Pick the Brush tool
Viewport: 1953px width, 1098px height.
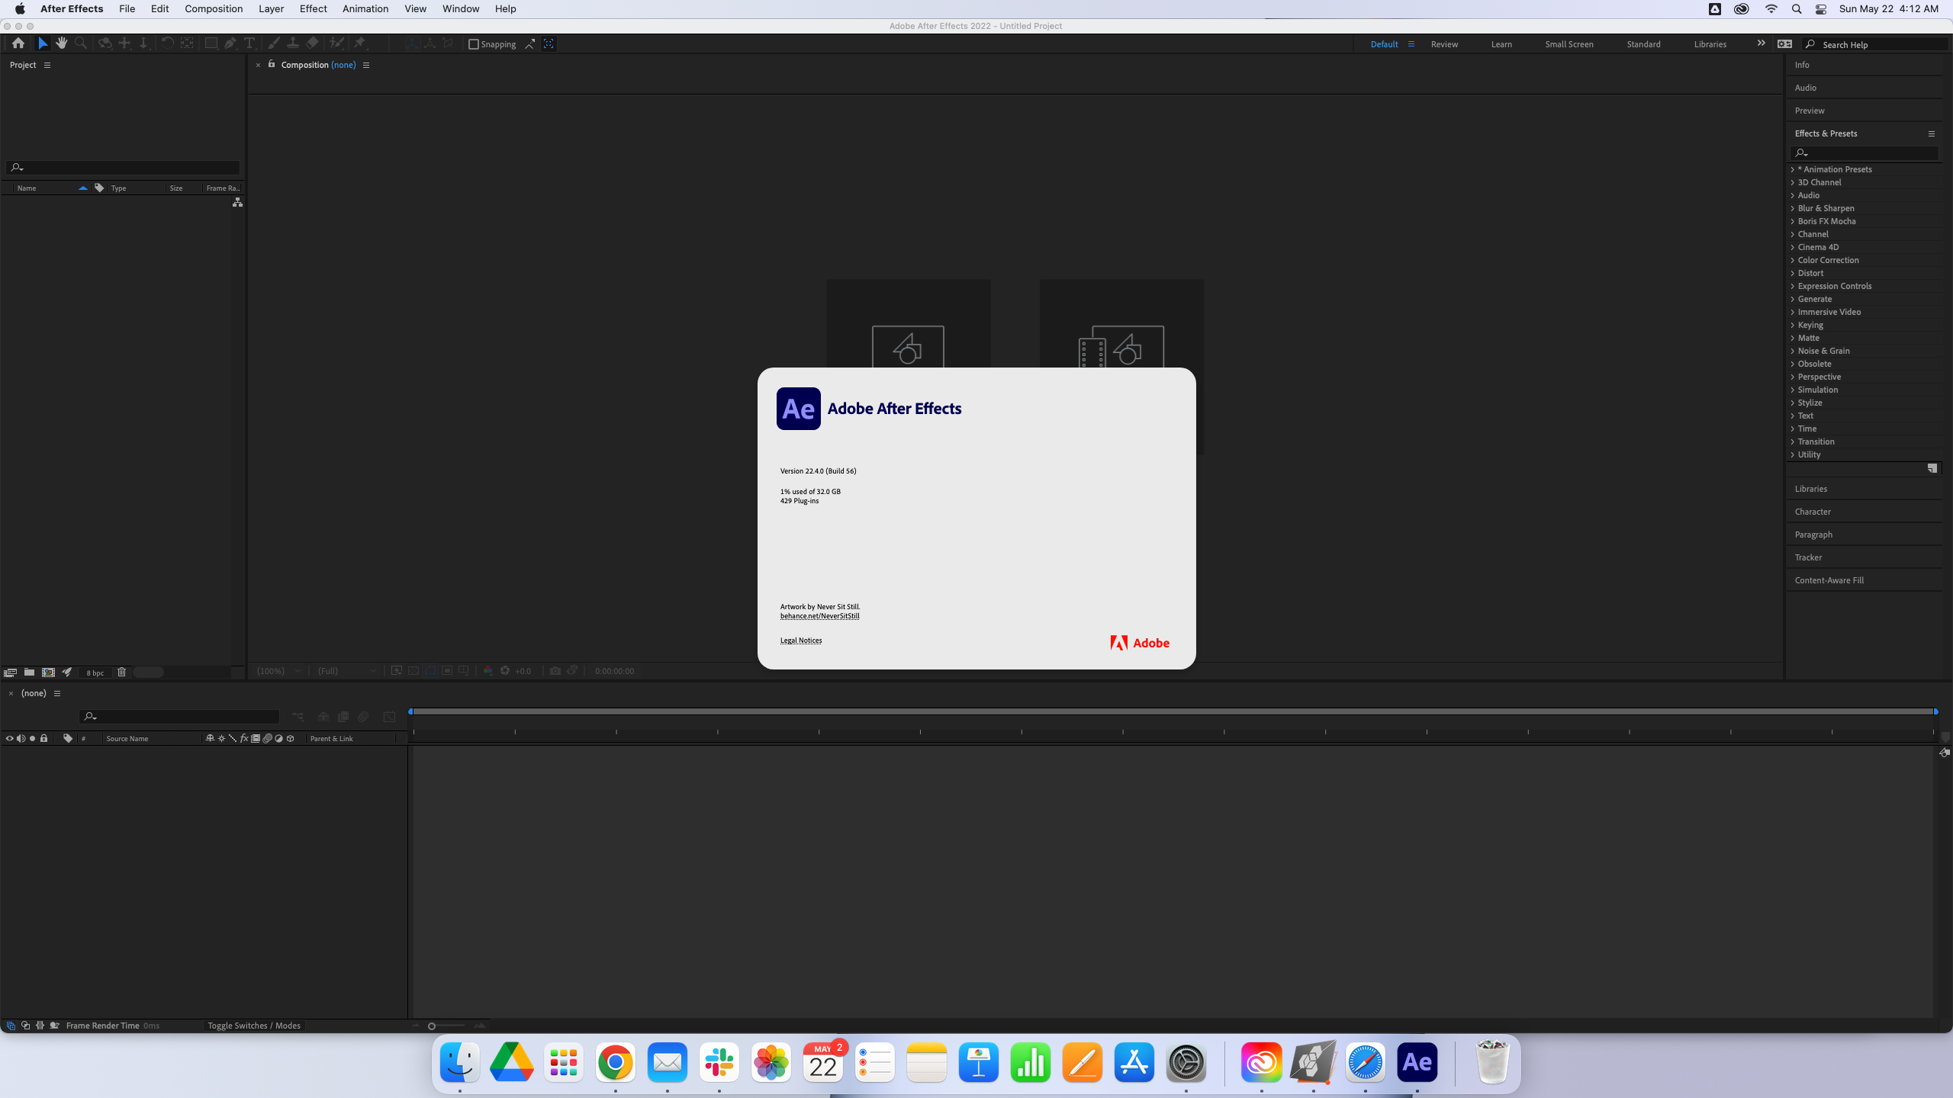[272, 43]
